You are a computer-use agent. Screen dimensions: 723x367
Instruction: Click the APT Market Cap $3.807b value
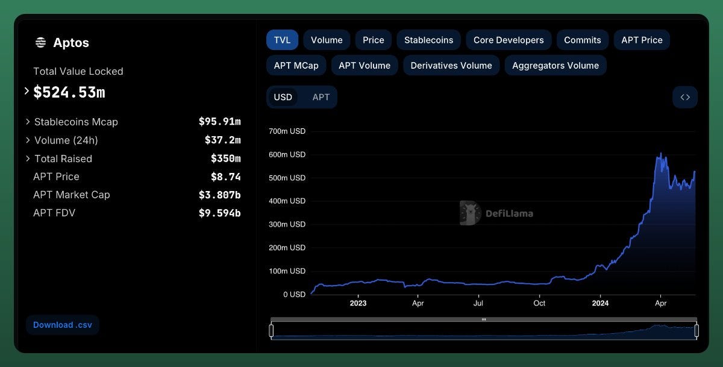click(x=220, y=195)
